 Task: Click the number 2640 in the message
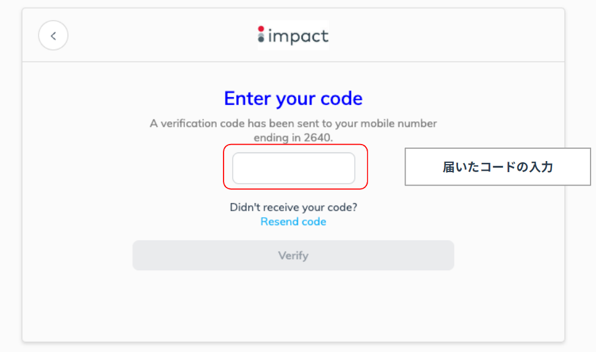click(x=318, y=138)
